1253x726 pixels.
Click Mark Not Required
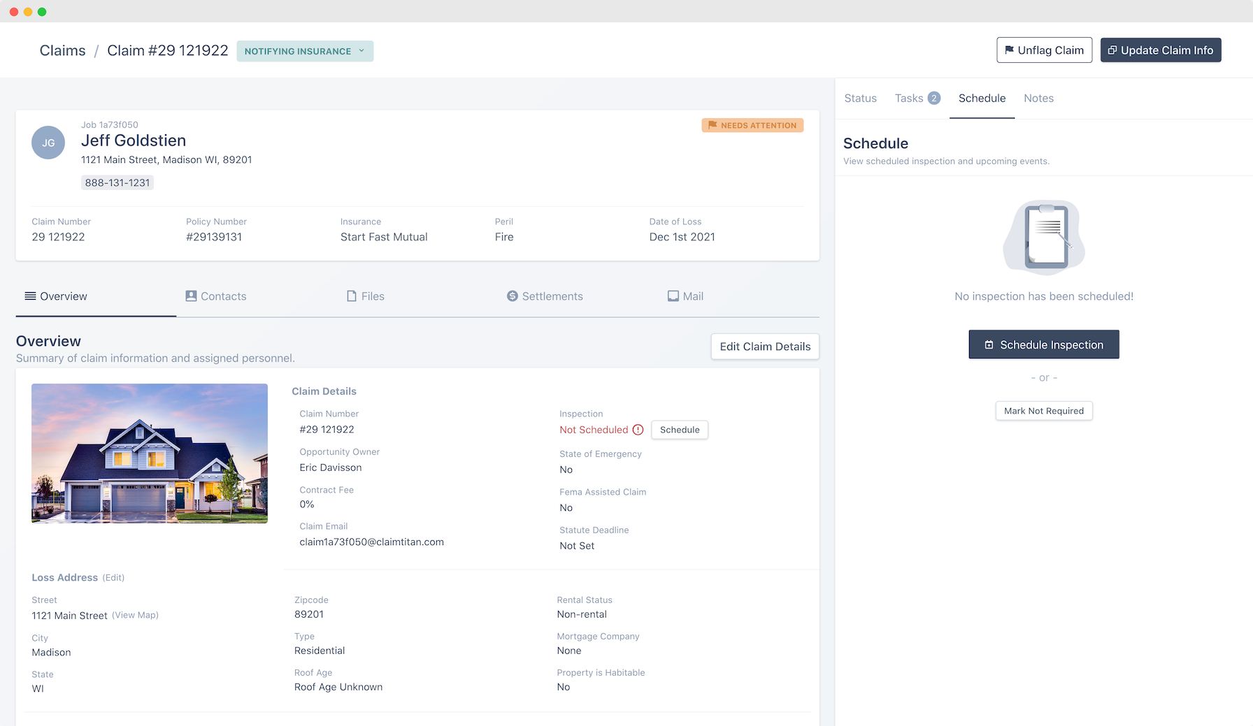click(1043, 411)
